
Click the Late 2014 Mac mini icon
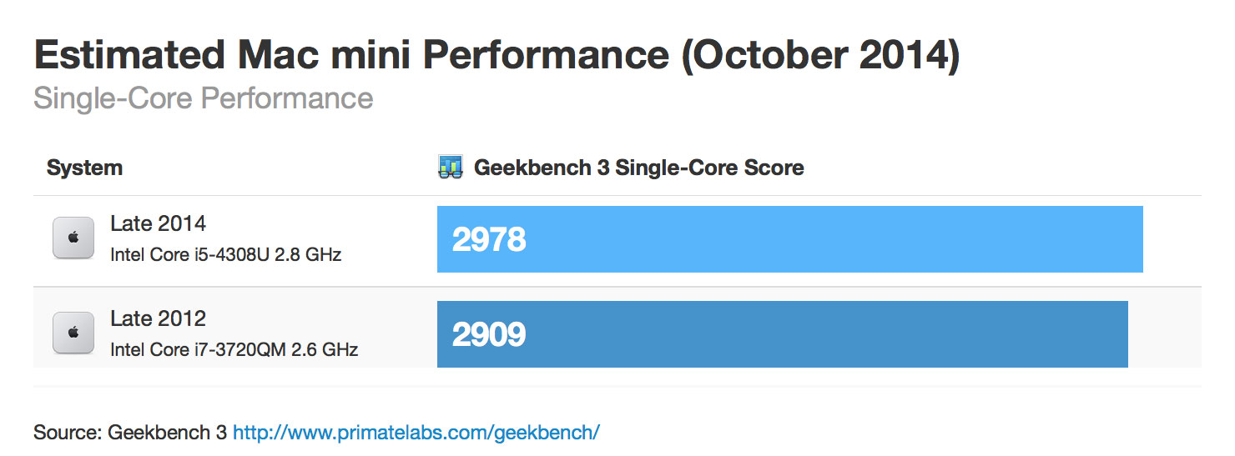pos(73,238)
